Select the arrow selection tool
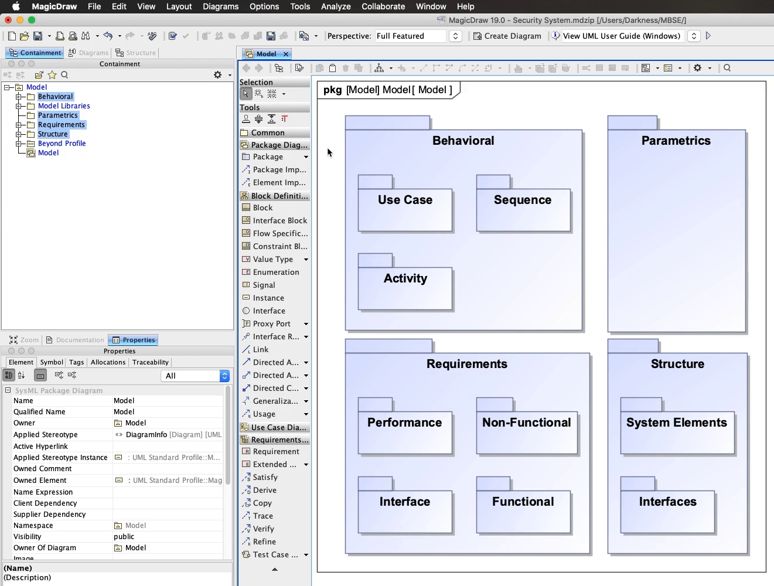The image size is (774, 586). 246,94
